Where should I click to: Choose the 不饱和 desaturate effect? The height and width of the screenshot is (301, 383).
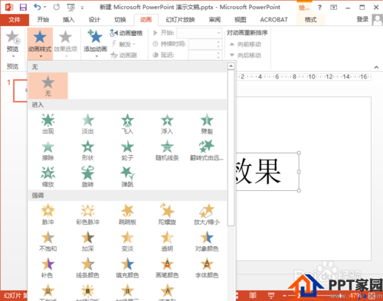[48, 241]
